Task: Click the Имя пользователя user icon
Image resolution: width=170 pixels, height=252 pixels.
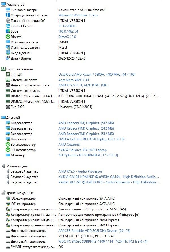Action: 8,47
